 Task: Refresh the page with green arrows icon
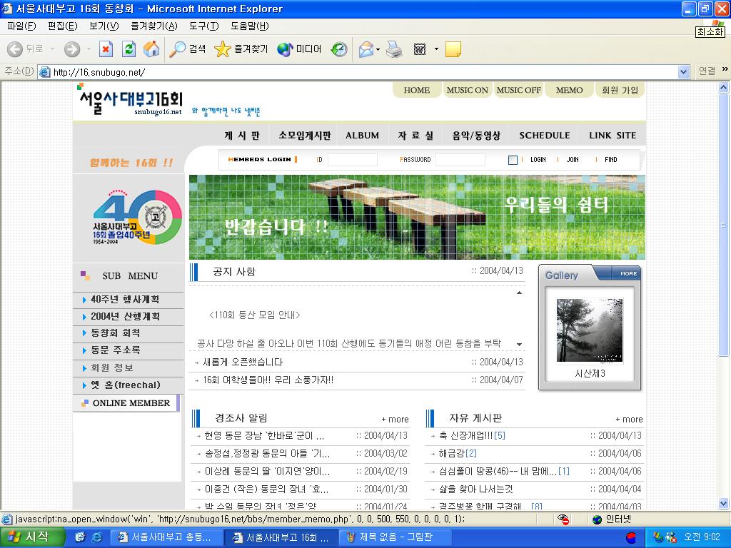[x=128, y=49]
